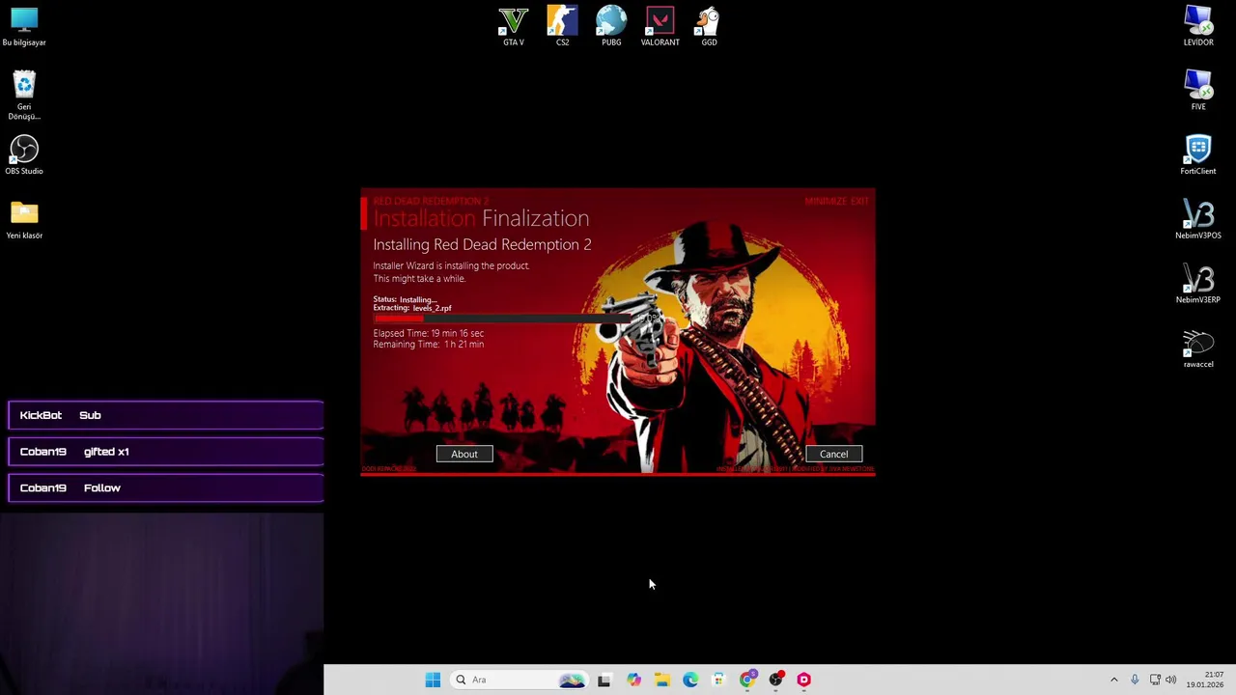Screen dimensions: 1236x695
Task: Click the microphone tray icon
Action: [x=1135, y=680]
